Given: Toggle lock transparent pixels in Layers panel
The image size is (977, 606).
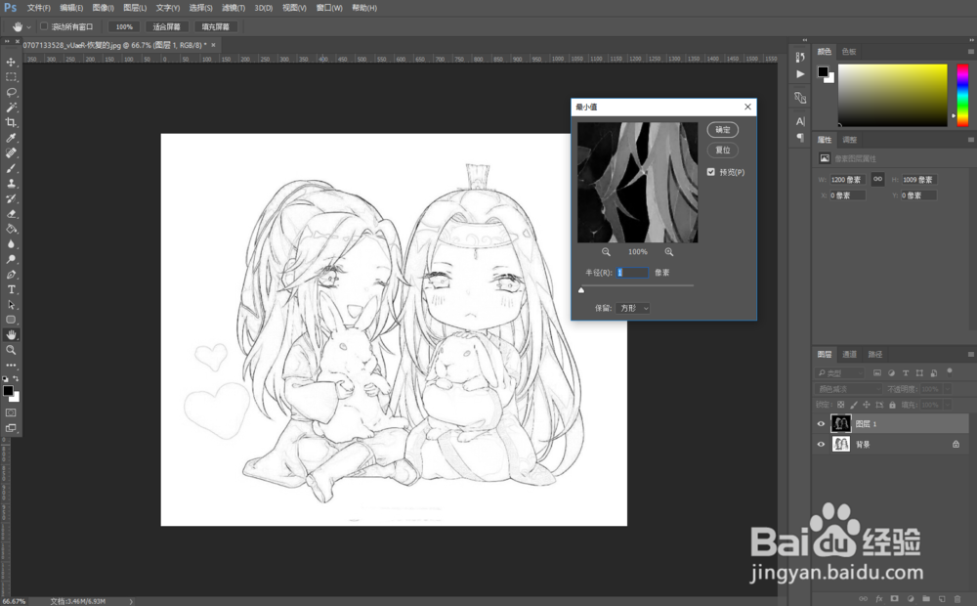Looking at the screenshot, I should pyautogui.click(x=840, y=405).
